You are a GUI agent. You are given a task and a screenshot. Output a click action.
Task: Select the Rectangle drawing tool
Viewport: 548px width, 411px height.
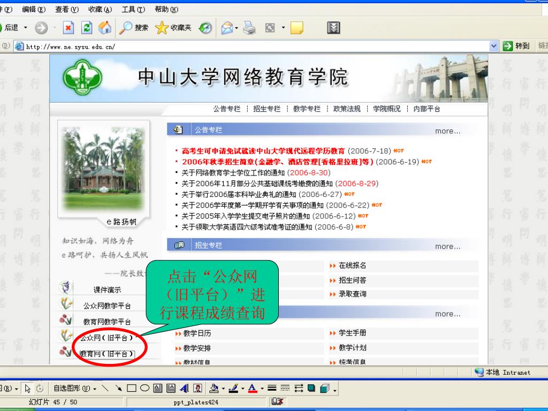click(132, 388)
